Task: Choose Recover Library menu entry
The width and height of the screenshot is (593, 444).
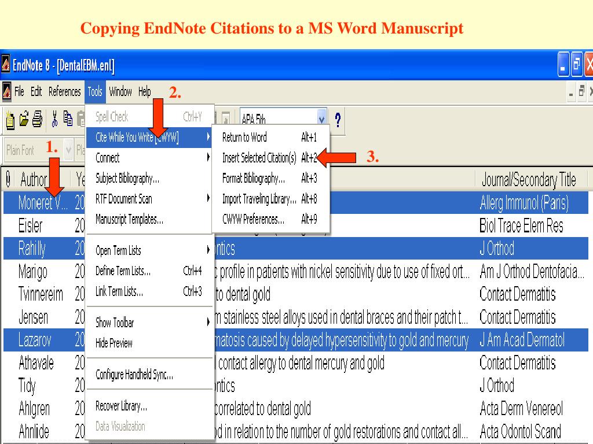Action: [149, 406]
